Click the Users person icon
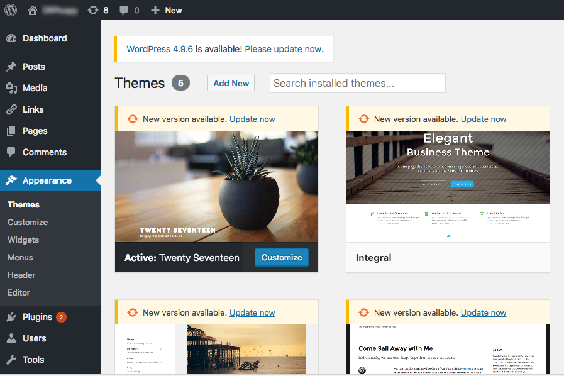This screenshot has width=564, height=376. tap(11, 338)
